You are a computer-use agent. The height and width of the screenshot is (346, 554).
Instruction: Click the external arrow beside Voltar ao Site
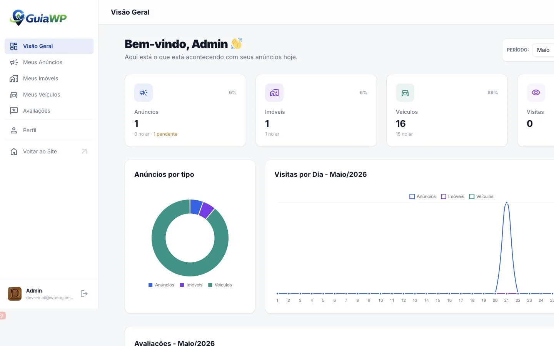[x=84, y=151]
